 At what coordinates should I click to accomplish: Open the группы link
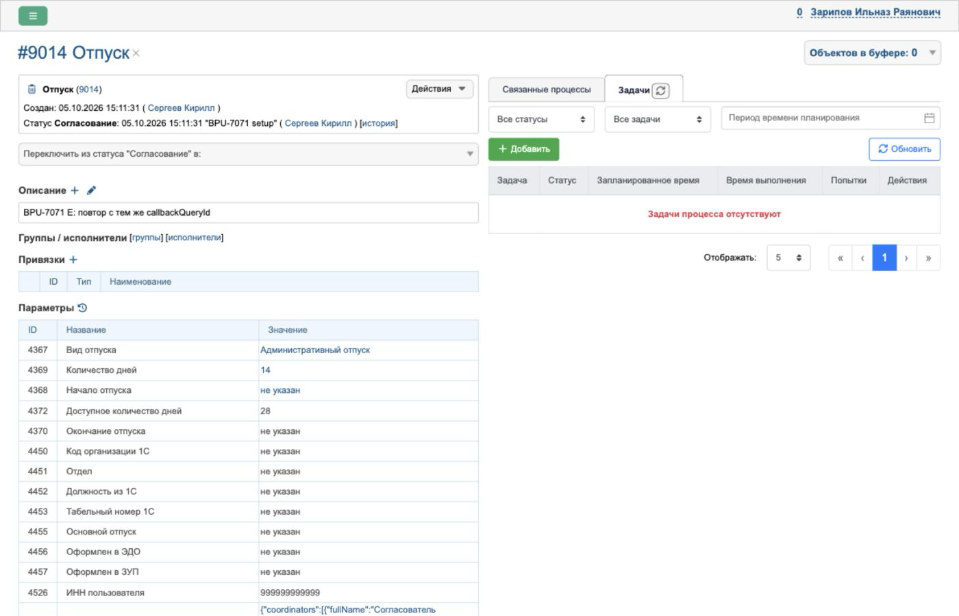(x=146, y=238)
